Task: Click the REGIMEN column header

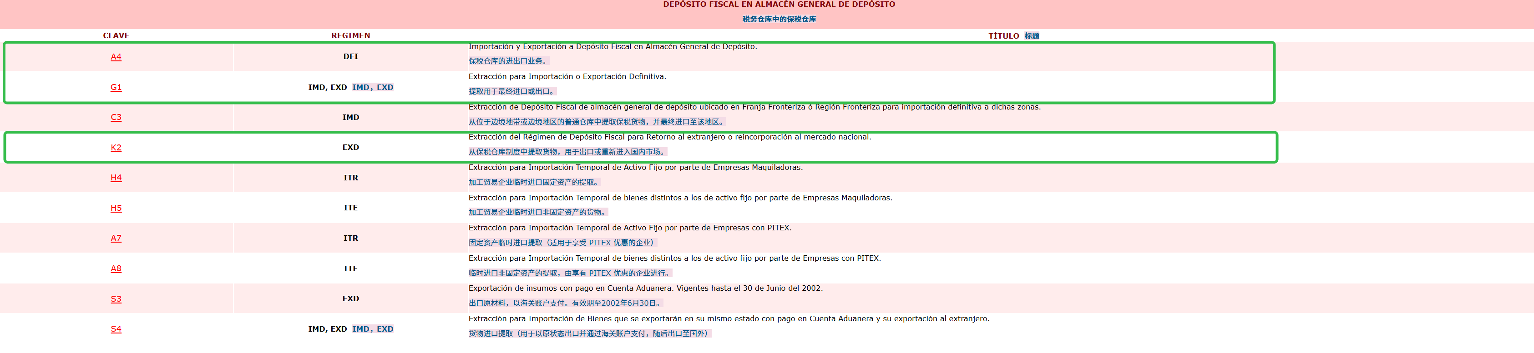Action: coord(350,35)
